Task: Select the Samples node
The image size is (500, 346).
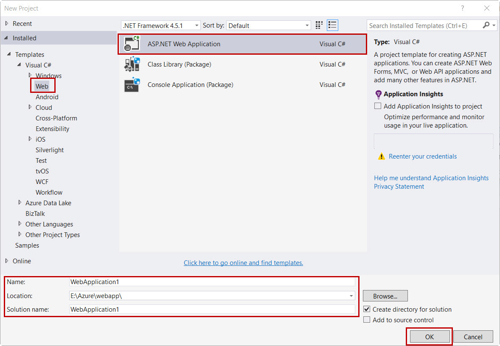Action: pyautogui.click(x=27, y=246)
